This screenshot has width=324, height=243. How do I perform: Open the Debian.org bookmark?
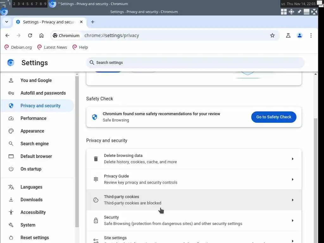18,47
